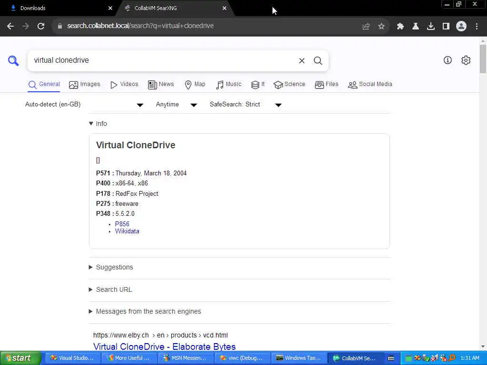This screenshot has width=487, height=365.
Task: Select the CollabVM SearXNG browser tab
Action: click(x=174, y=8)
